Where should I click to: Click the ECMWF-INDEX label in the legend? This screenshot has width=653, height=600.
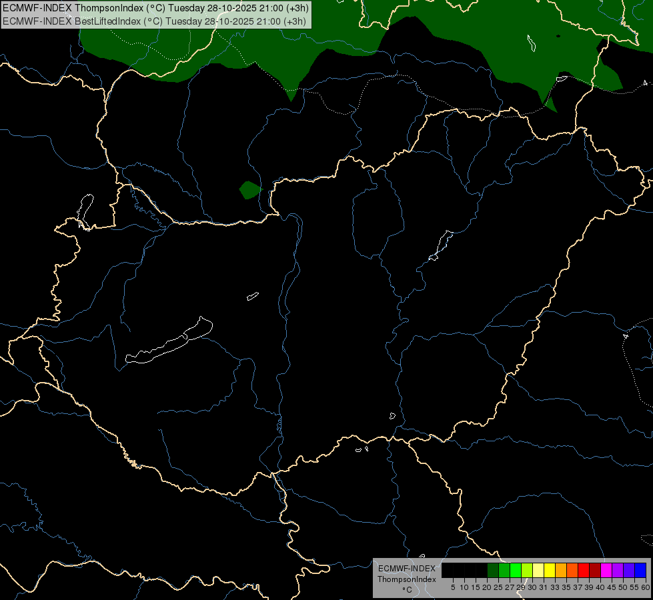[406, 569]
